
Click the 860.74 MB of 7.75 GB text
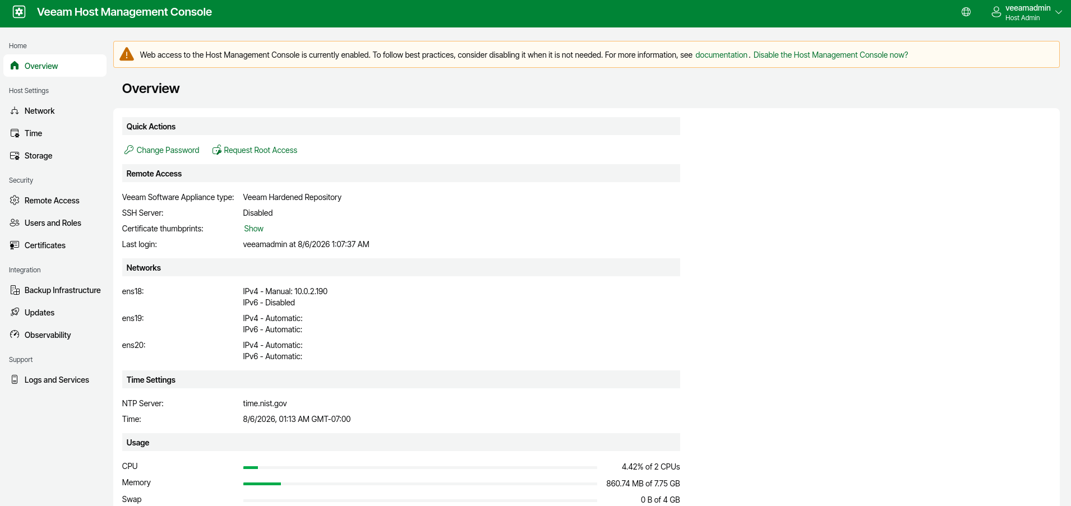(x=643, y=484)
